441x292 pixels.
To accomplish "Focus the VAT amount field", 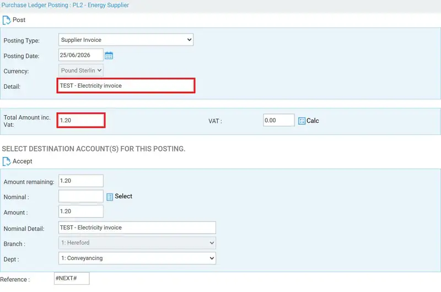I will click(x=279, y=120).
